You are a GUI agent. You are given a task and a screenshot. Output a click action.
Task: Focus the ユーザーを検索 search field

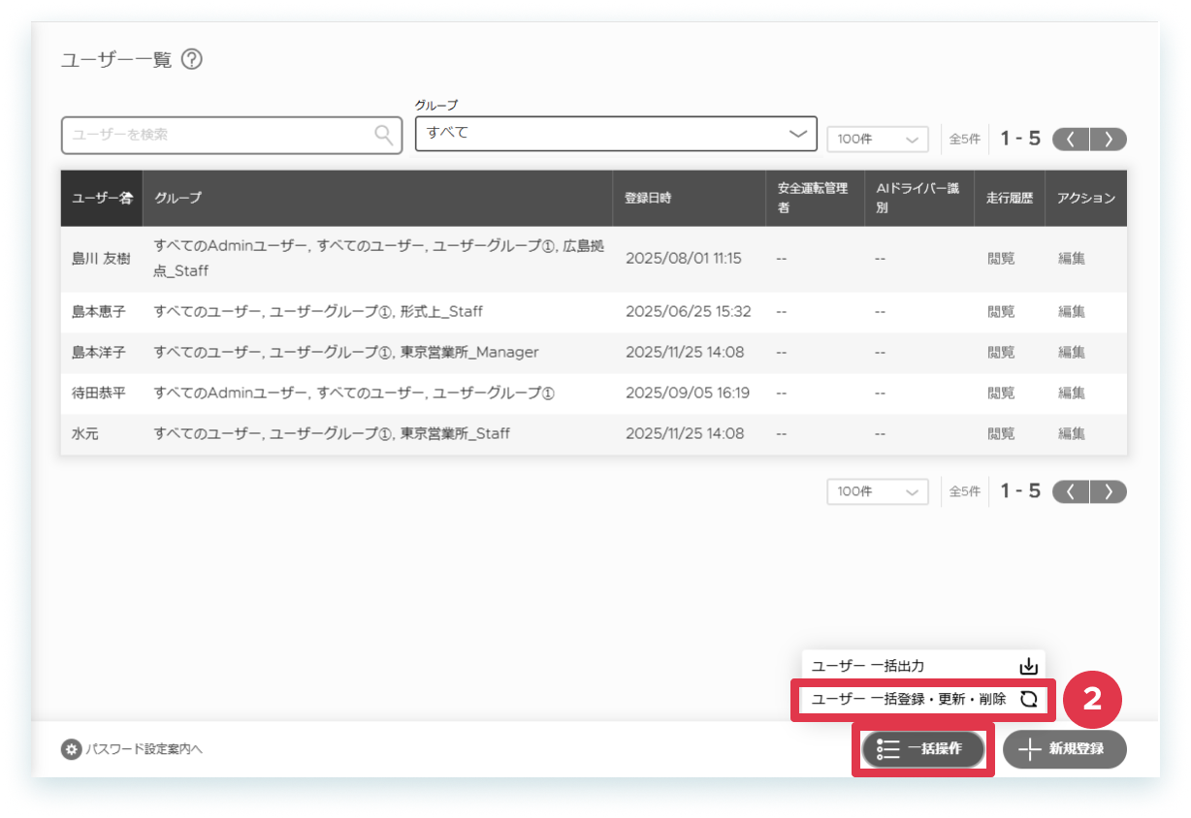(x=232, y=135)
